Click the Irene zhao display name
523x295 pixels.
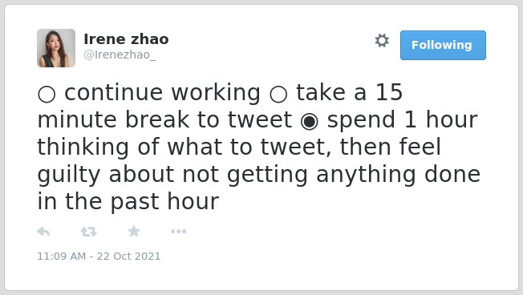point(126,39)
